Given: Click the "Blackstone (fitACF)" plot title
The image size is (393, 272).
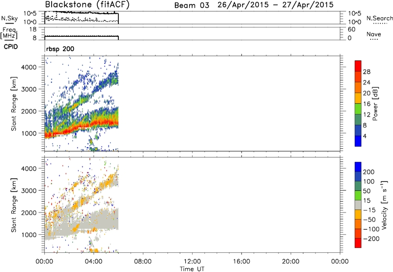Looking at the screenshot, I should pos(87,4).
